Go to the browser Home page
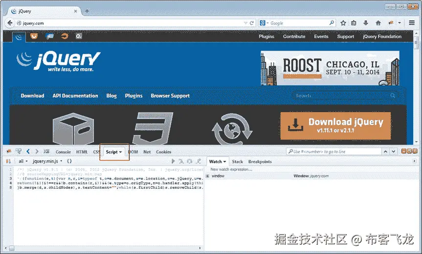This screenshot has width=422, height=254. pyautogui.click(x=378, y=23)
